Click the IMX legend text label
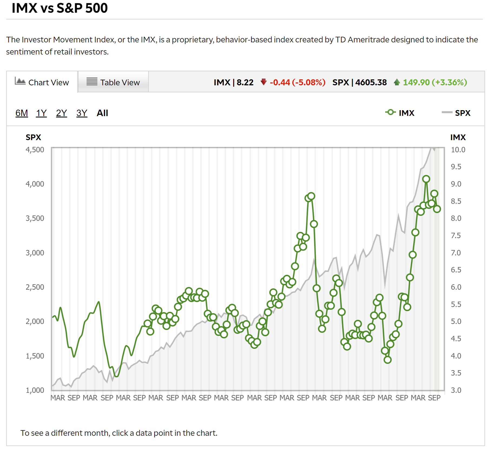The width and height of the screenshot is (488, 449). coord(406,113)
